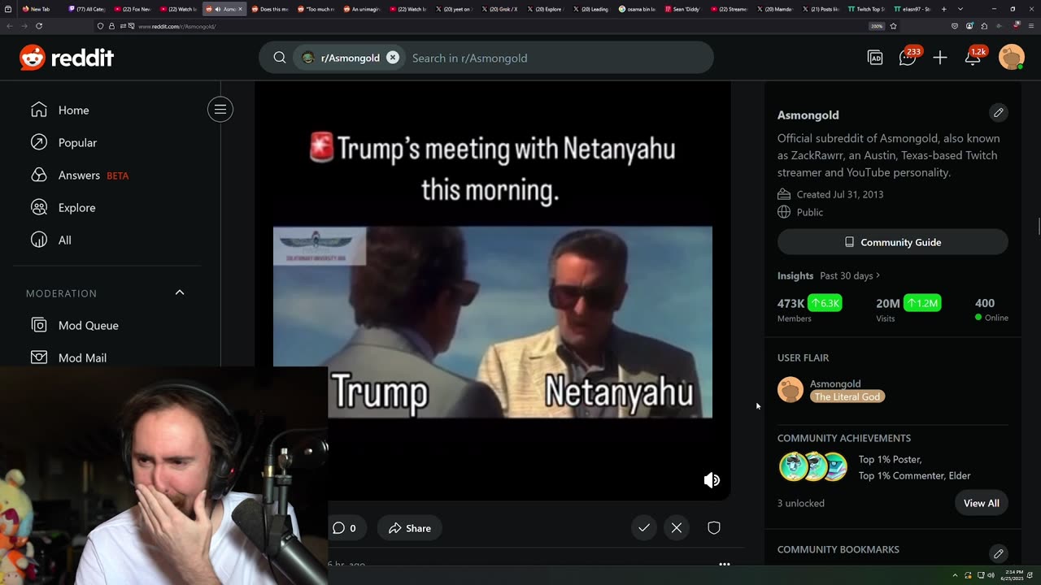Open the user avatar menu
The image size is (1041, 585).
tap(1011, 58)
